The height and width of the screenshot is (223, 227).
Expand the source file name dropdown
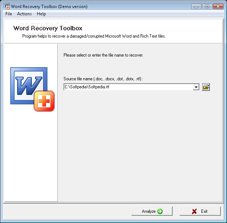196,87
